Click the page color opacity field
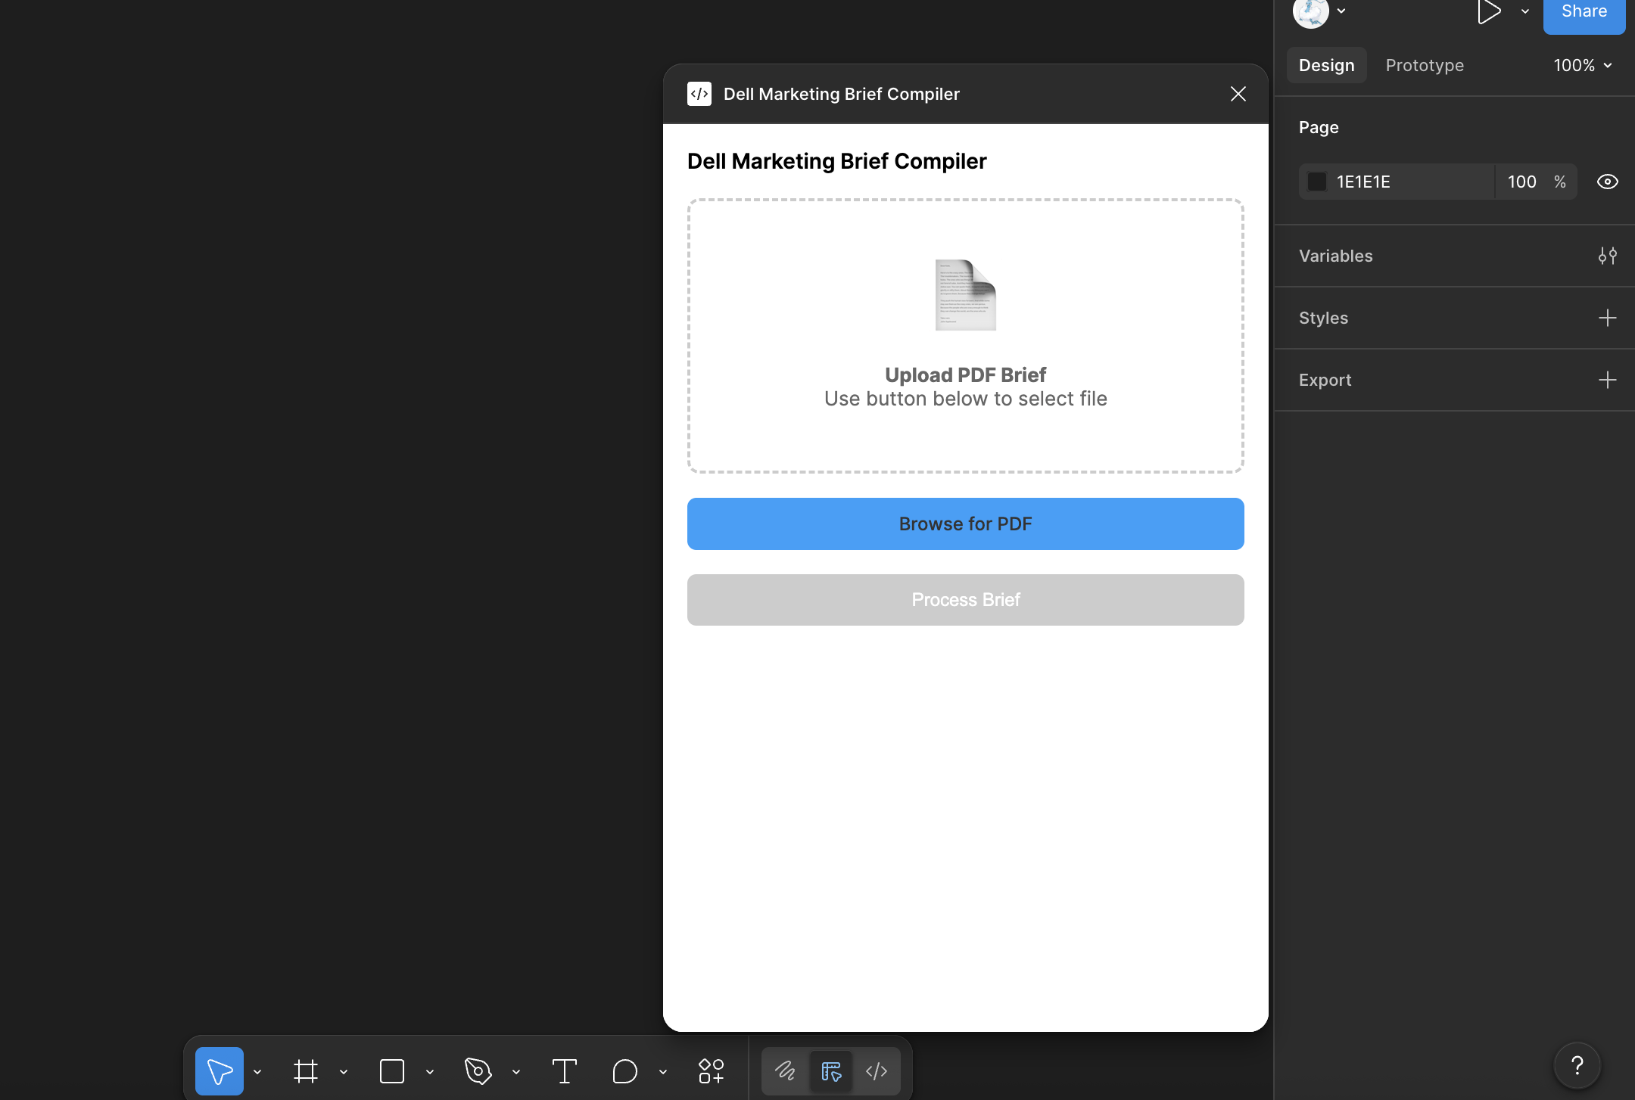1635x1100 pixels. tap(1536, 182)
